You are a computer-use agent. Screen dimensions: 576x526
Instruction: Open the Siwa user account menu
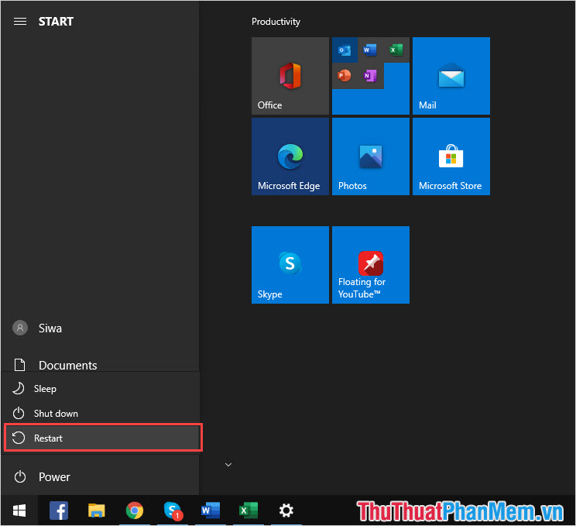tap(100, 328)
